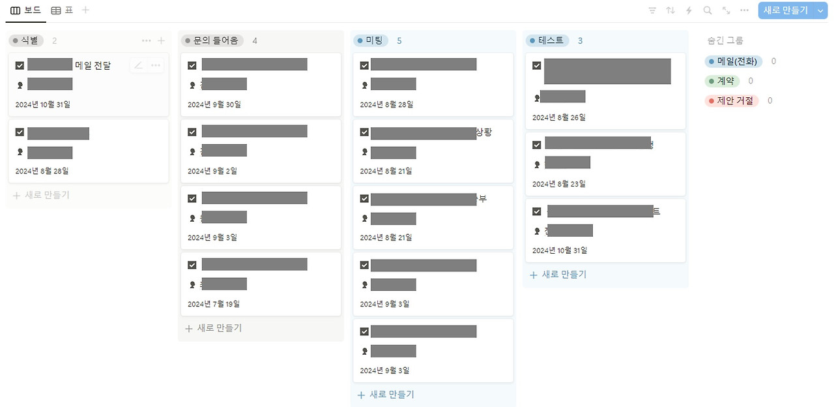The width and height of the screenshot is (834, 407).
Task: Open the search icon for this database
Action: (707, 10)
